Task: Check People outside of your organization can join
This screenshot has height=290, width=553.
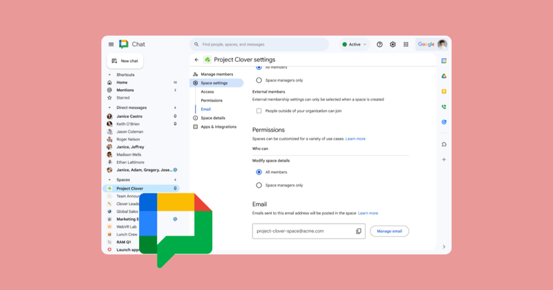Action: 259,111
